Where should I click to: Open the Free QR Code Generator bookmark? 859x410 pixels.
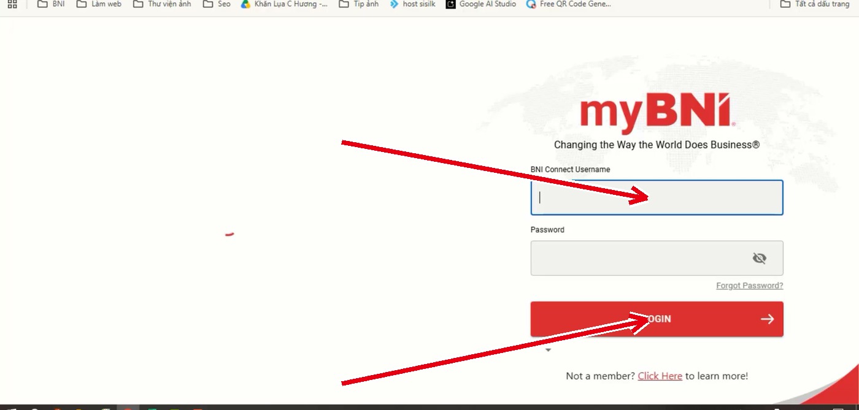(x=569, y=4)
